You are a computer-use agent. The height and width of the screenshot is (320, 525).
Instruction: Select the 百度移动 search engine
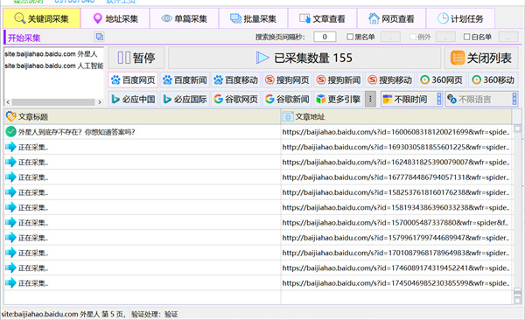[236, 80]
